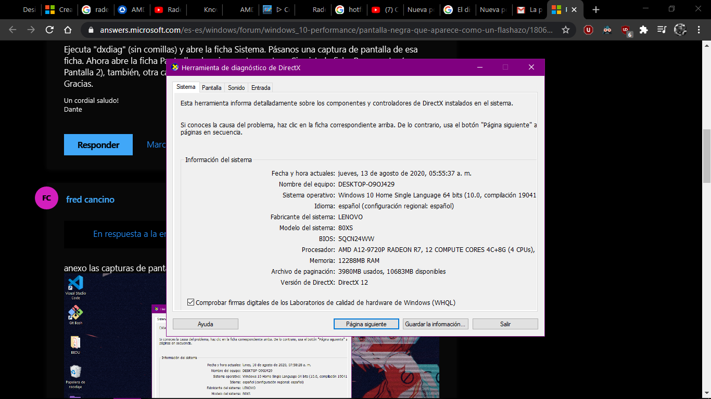Open the Entrada tab
711x399 pixels.
(261, 88)
